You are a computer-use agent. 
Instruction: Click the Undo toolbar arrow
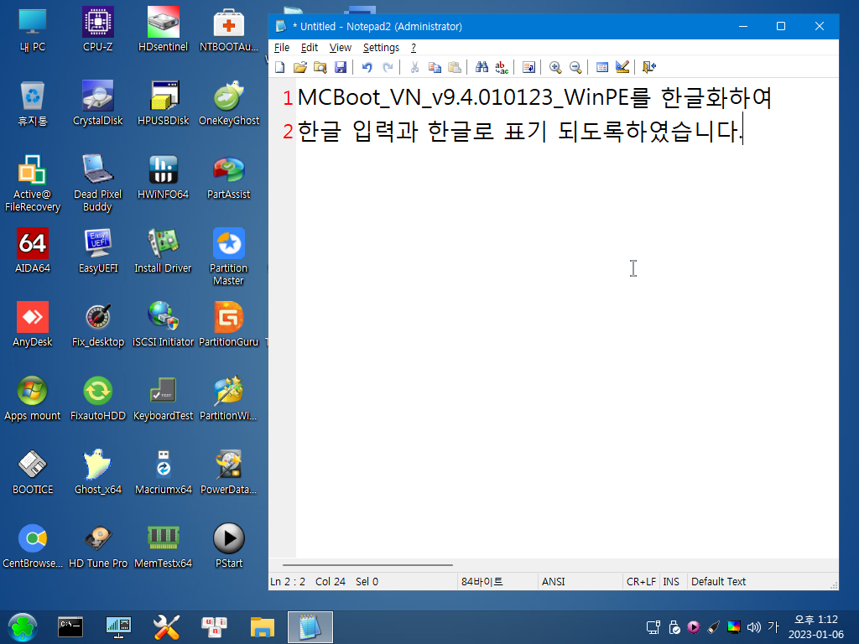click(x=367, y=67)
